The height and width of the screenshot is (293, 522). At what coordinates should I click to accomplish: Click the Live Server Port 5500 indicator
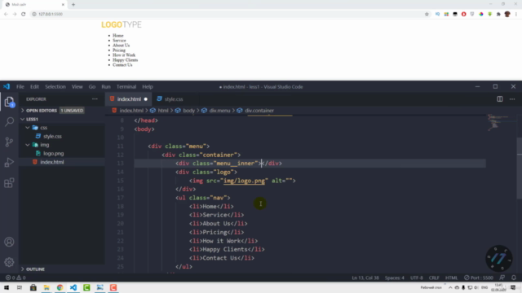[479, 278]
